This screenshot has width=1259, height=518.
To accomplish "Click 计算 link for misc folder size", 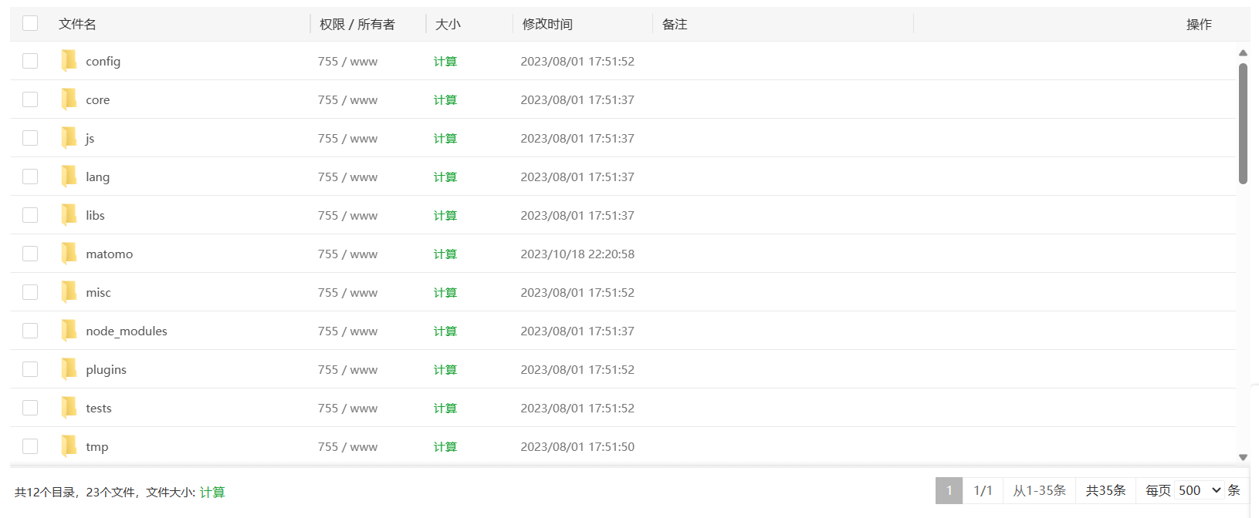I will click(445, 292).
